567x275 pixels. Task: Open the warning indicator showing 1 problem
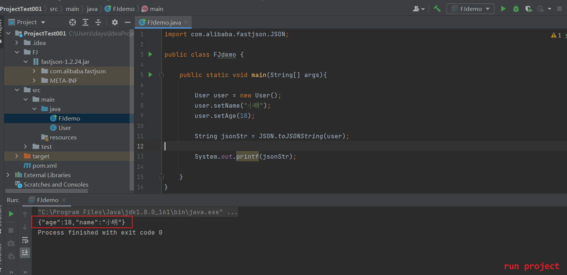(x=556, y=35)
